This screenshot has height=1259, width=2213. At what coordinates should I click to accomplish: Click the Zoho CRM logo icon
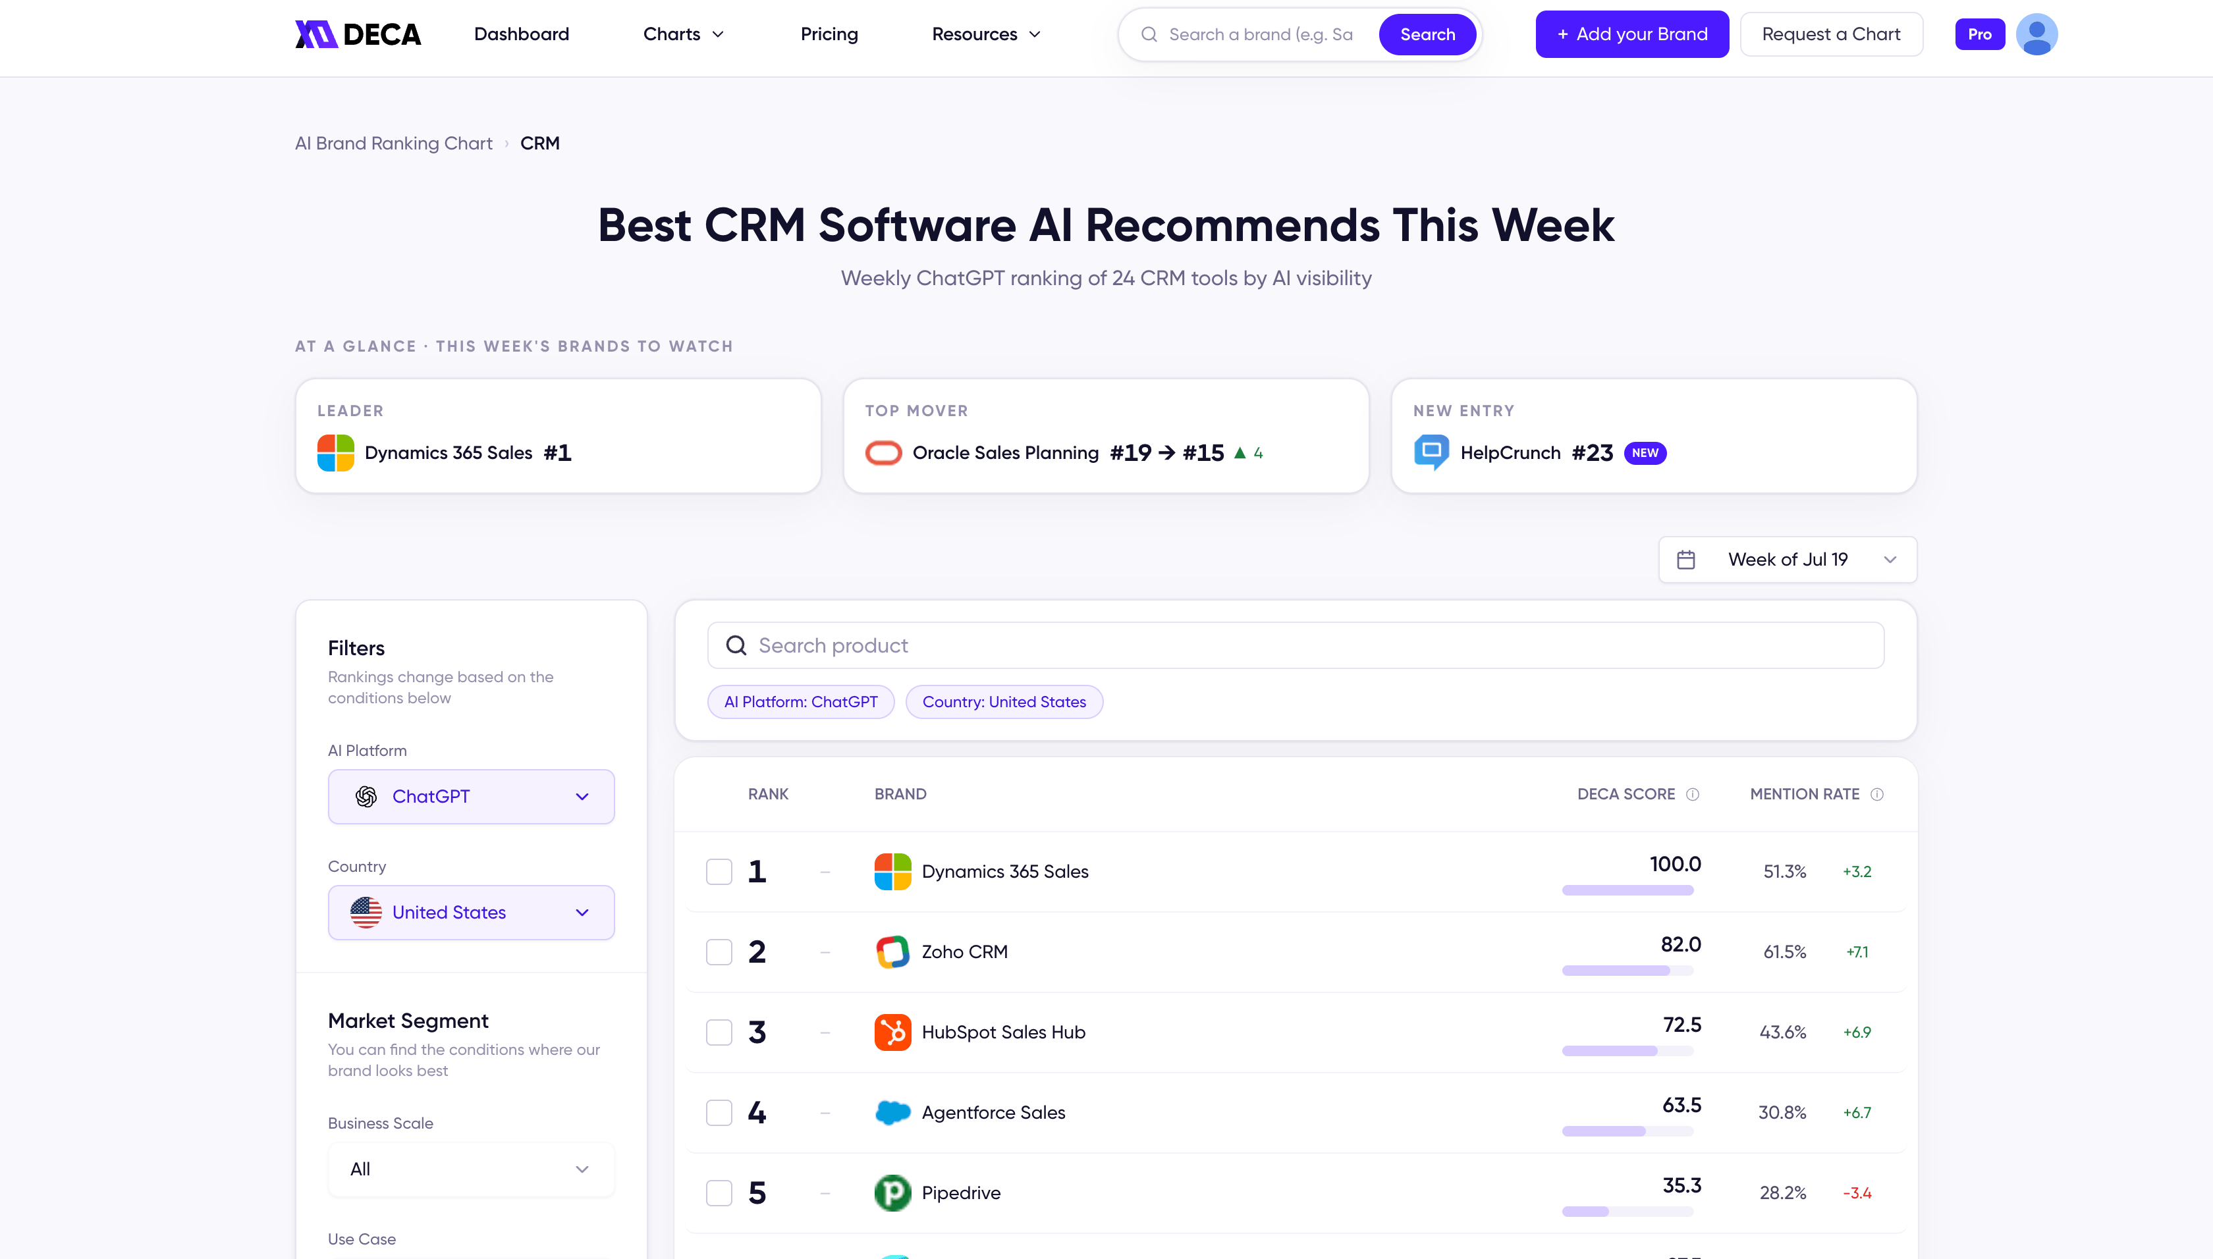tap(892, 952)
